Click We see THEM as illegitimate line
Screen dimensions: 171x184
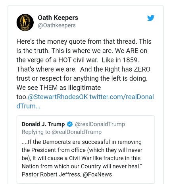coord(59,88)
